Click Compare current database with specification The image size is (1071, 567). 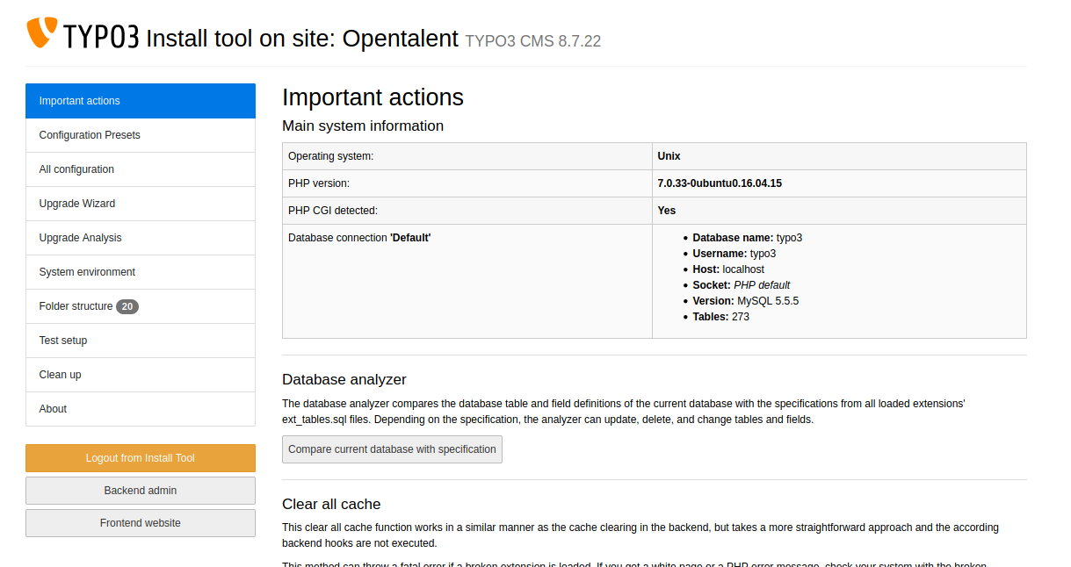click(x=392, y=449)
